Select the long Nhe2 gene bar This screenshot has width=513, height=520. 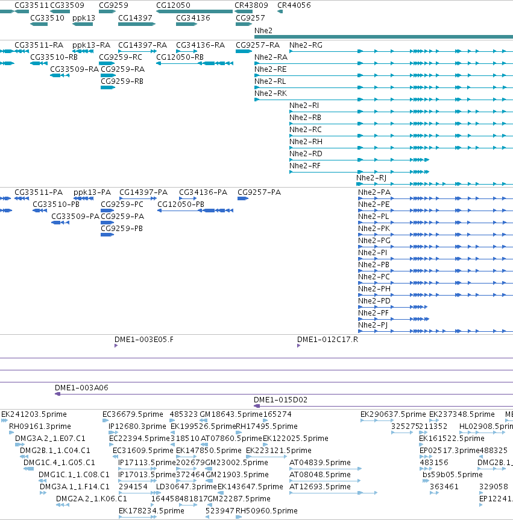point(383,37)
